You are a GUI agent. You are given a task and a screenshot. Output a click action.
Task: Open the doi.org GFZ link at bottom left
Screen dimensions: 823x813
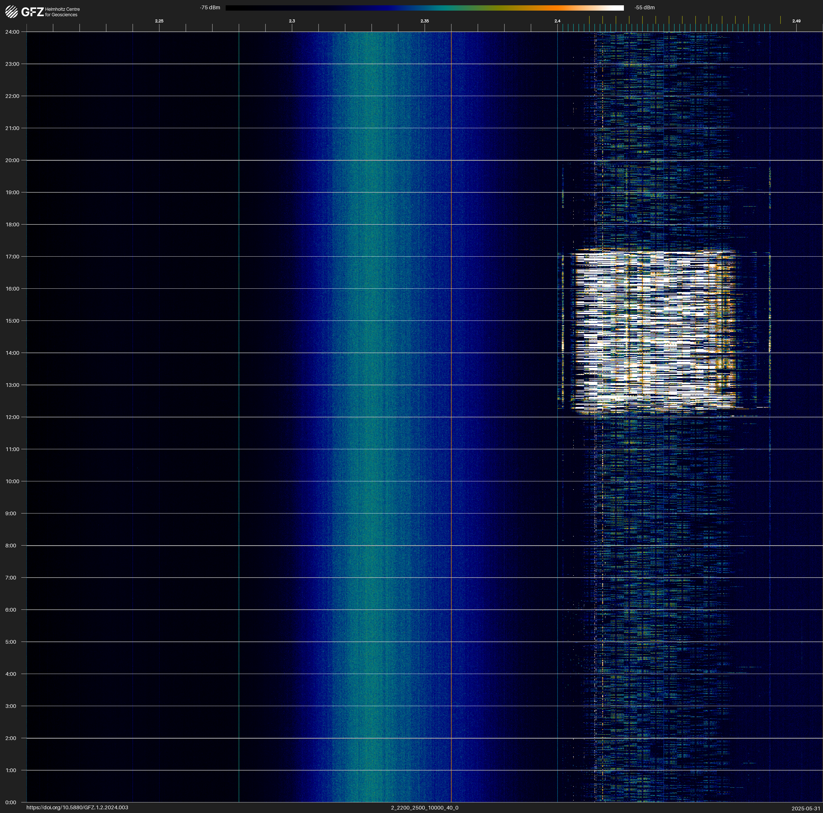pos(77,807)
